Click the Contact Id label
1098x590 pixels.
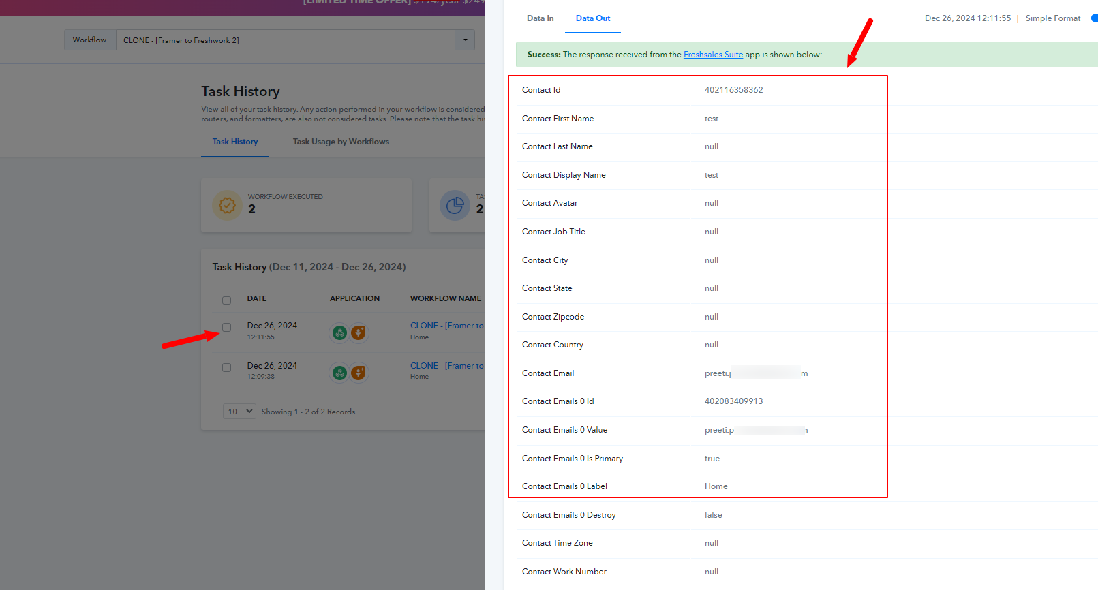point(541,90)
